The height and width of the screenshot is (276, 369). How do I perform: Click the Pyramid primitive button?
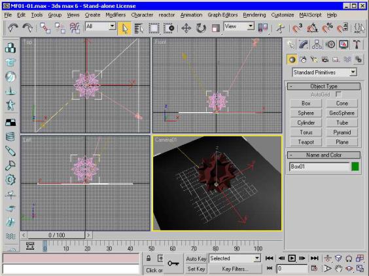point(342,132)
